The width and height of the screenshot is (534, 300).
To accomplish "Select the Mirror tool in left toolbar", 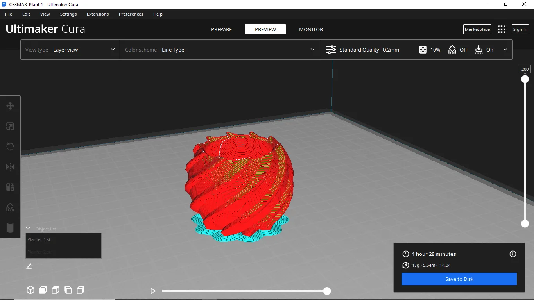I will pyautogui.click(x=10, y=167).
